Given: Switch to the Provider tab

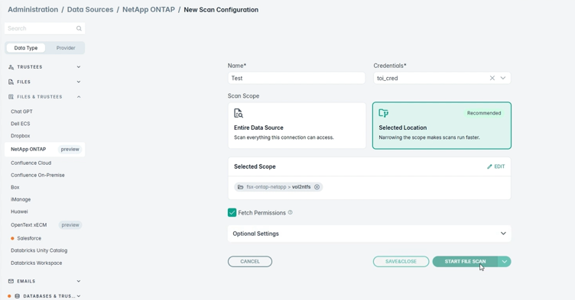Looking at the screenshot, I should pos(66,48).
